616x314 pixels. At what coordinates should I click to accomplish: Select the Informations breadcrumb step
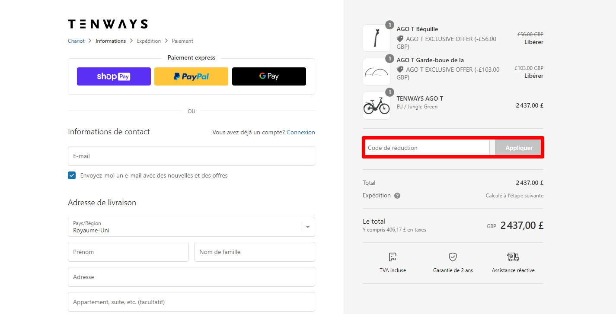click(x=111, y=41)
